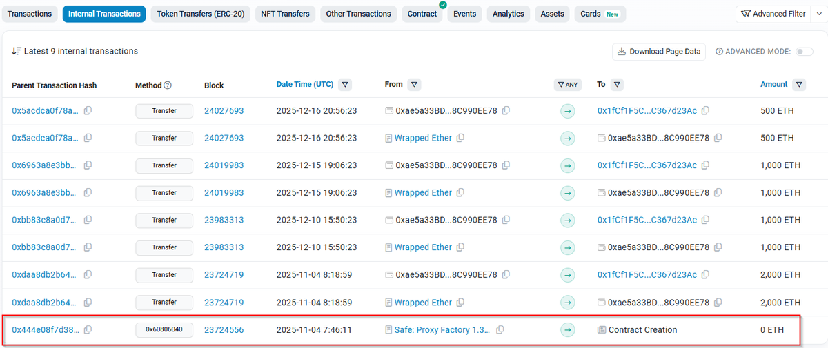The width and height of the screenshot is (828, 348).
Task: Copy hash 0x6963a8e3bb in the 19:06:23 0x1fCf1F5C row
Action: click(x=88, y=165)
